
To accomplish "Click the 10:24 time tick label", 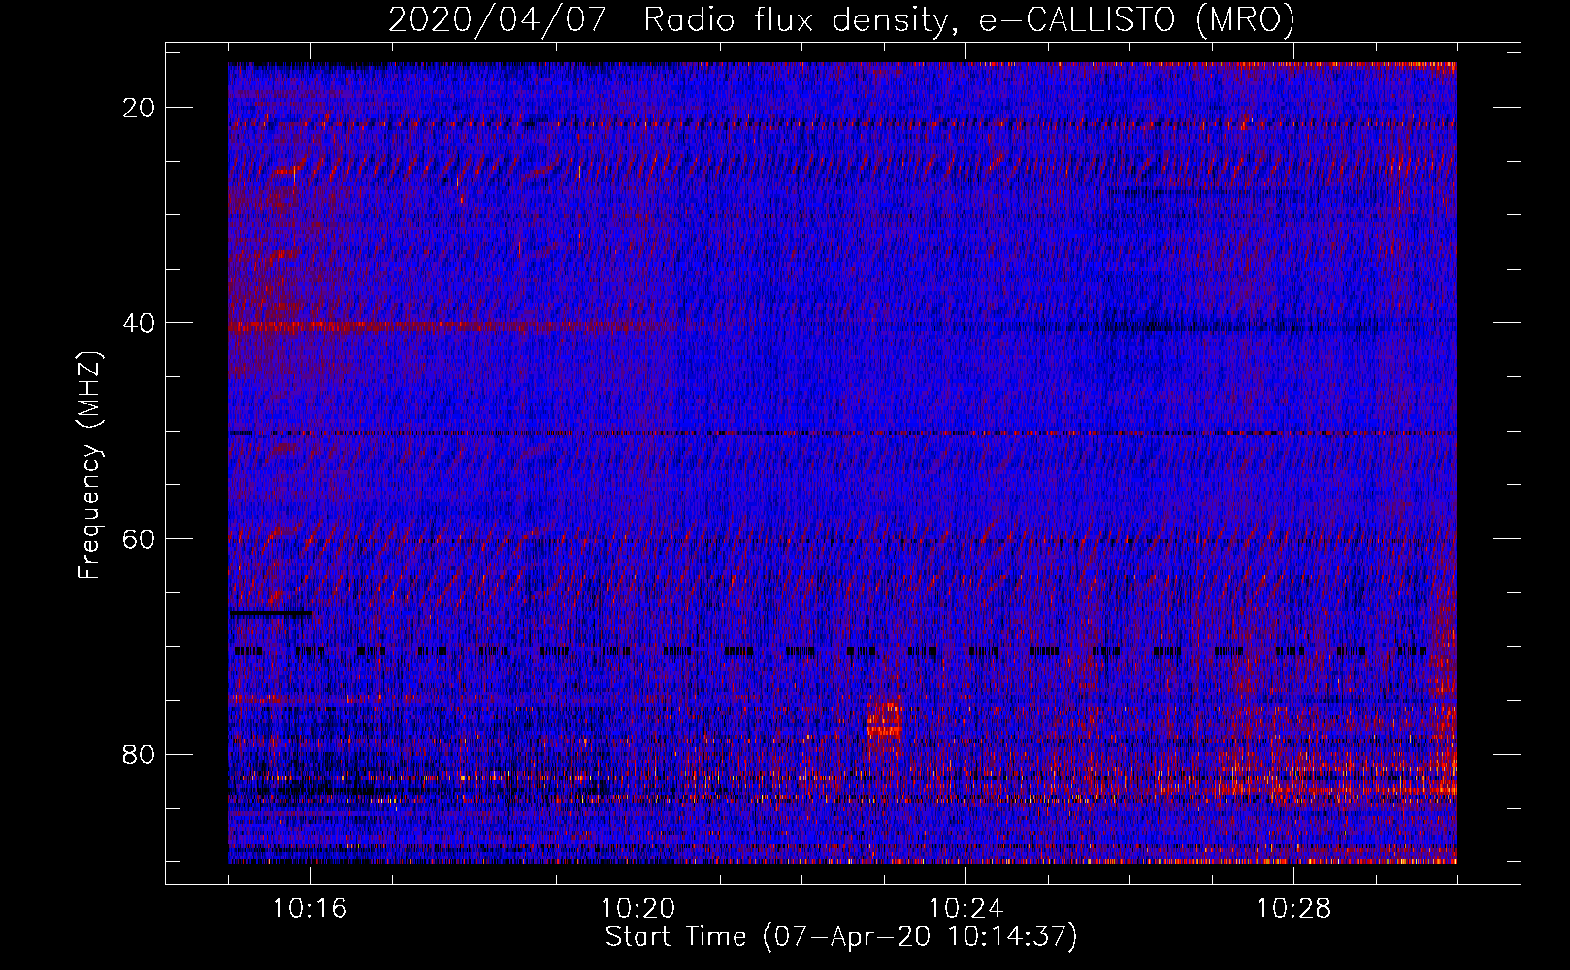I will click(965, 908).
